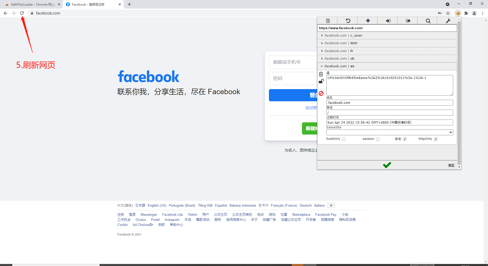Open the cookie search magnifier icon

point(428,21)
